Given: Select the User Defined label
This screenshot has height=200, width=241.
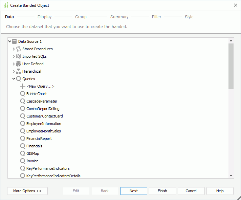Looking at the screenshot, I should pyautogui.click(x=33, y=64).
